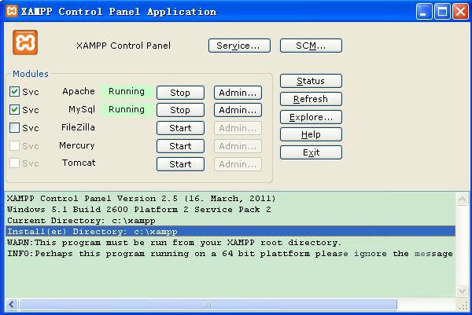The image size is (472, 315).
Task: Open the Help button
Action: [x=311, y=135]
